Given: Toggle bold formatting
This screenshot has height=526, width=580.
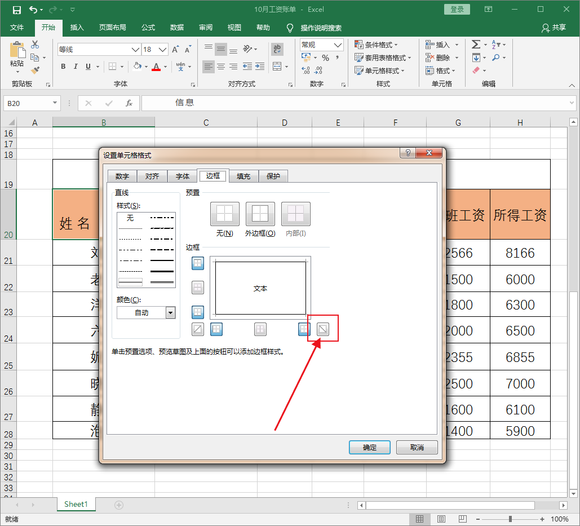Looking at the screenshot, I should tap(63, 66).
